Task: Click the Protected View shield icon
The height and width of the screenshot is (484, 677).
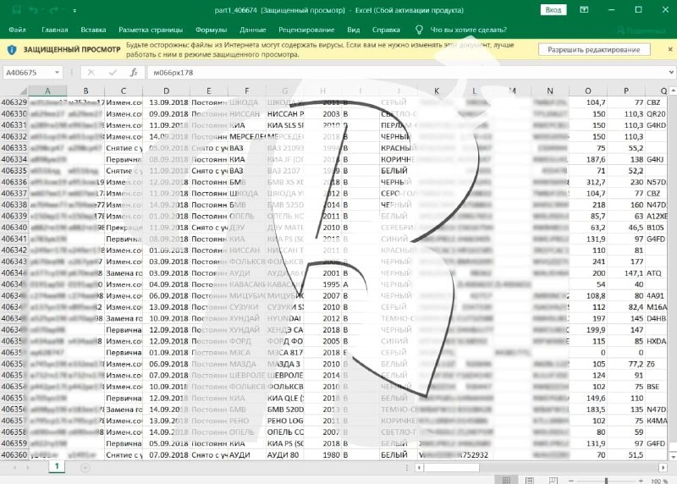Action: 12,50
